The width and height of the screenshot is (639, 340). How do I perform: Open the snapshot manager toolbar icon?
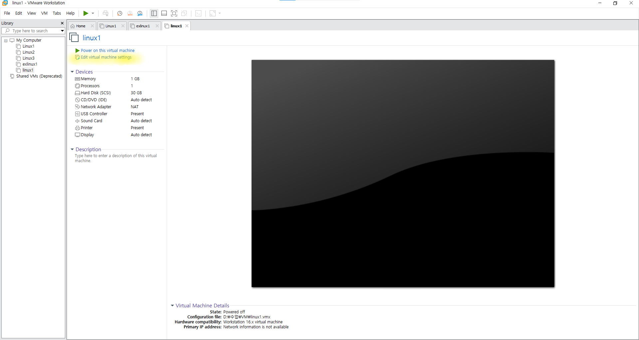click(140, 13)
